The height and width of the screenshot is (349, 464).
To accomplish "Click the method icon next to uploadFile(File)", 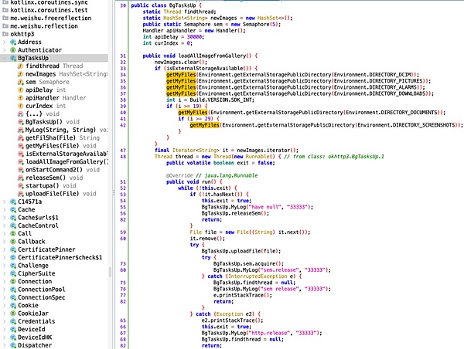I will tap(20, 193).
